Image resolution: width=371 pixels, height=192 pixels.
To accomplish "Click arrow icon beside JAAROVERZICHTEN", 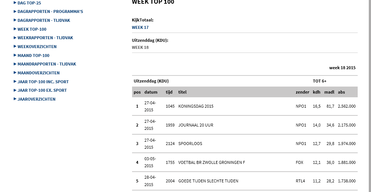I will pos(15,99).
